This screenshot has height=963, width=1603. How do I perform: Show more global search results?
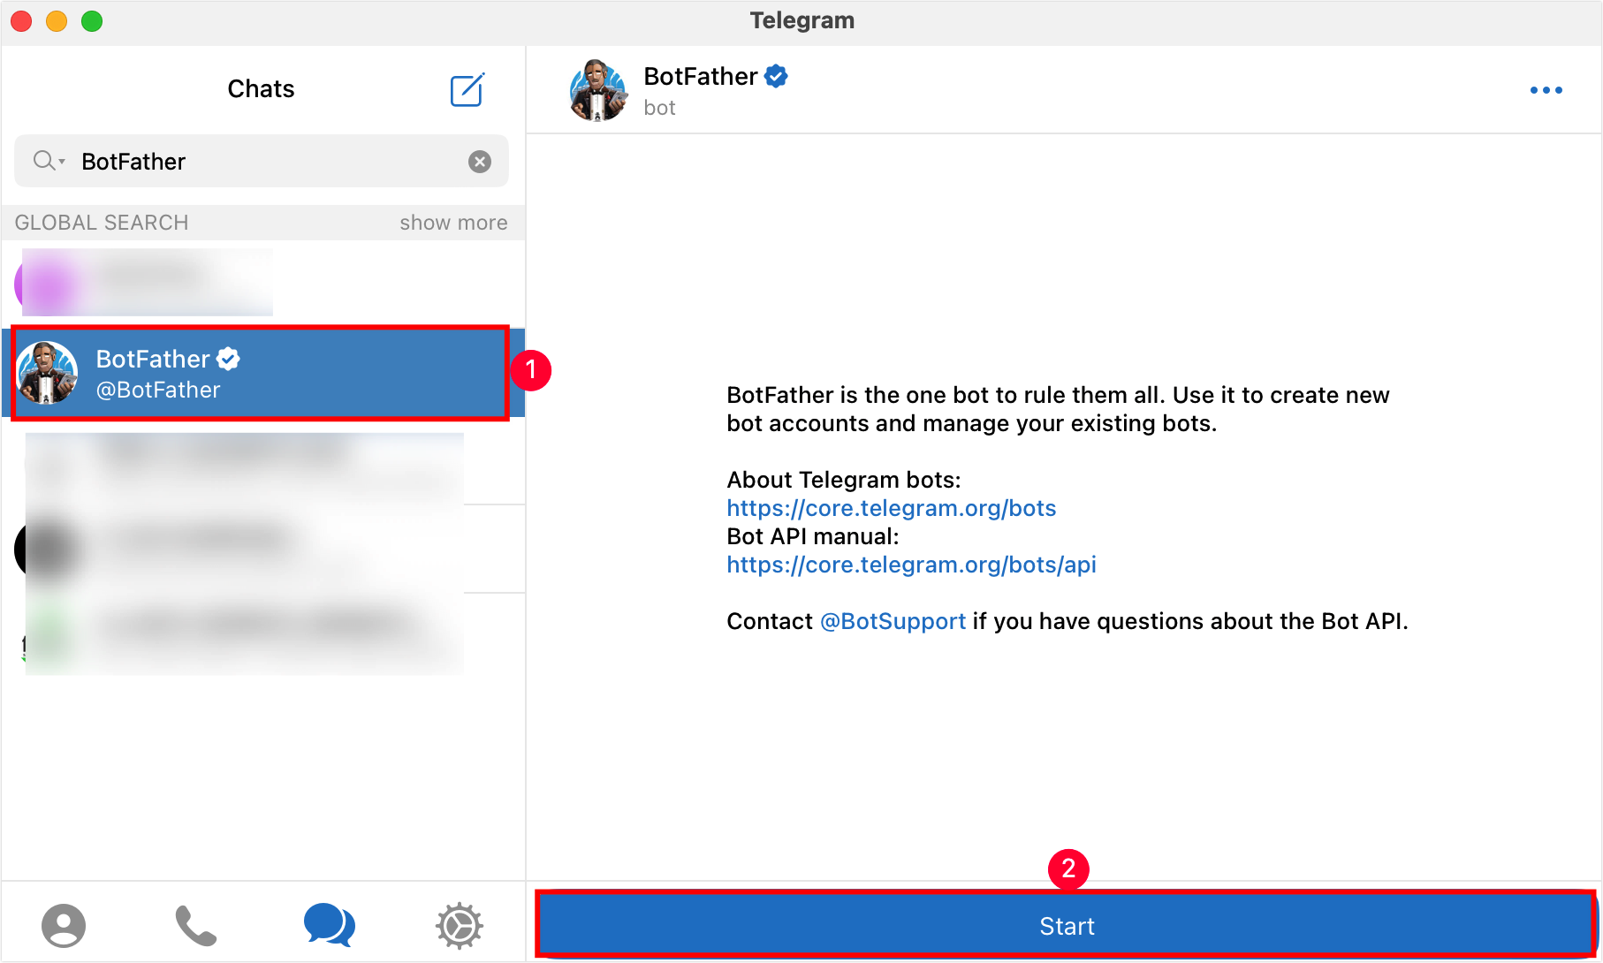click(453, 223)
